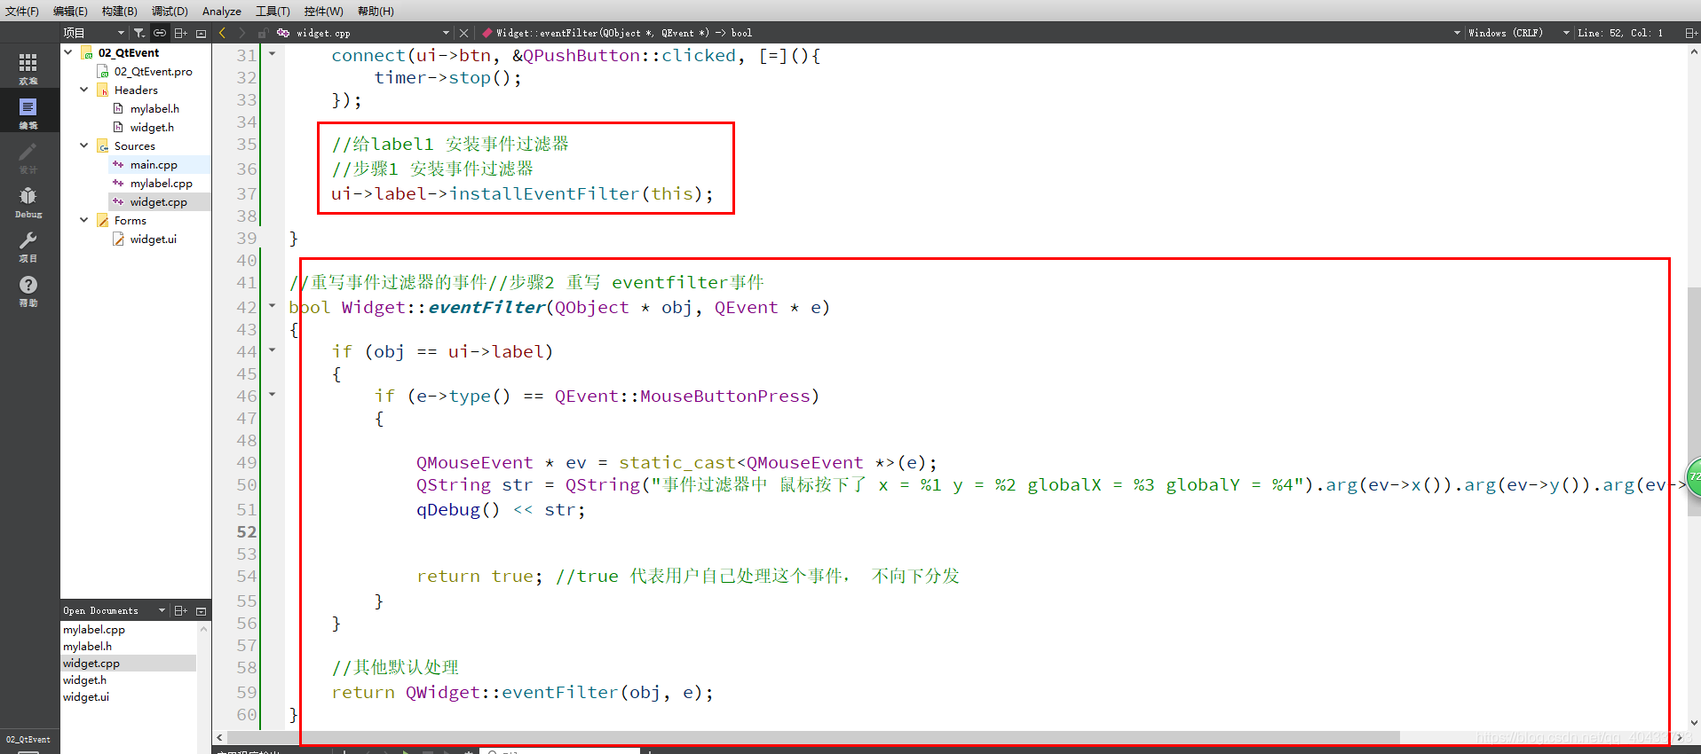The height and width of the screenshot is (754, 1701).
Task: Switch to Edit mode in sidebar
Action: click(x=28, y=112)
